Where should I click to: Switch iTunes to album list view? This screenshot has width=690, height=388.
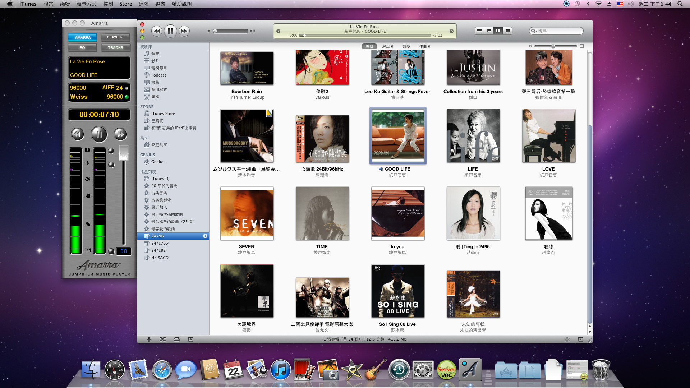pyautogui.click(x=489, y=31)
